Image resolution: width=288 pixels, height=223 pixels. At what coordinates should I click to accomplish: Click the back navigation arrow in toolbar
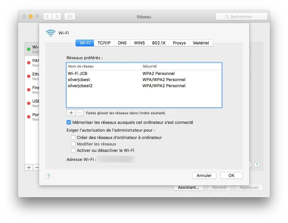click(47, 16)
